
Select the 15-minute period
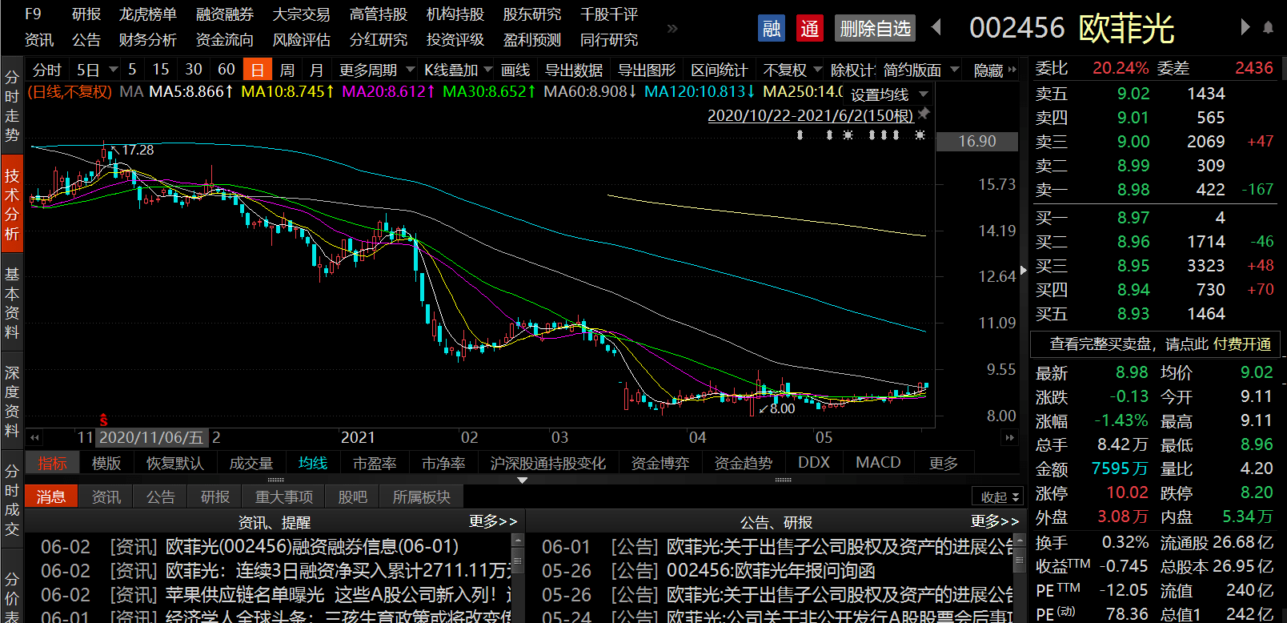(x=161, y=70)
